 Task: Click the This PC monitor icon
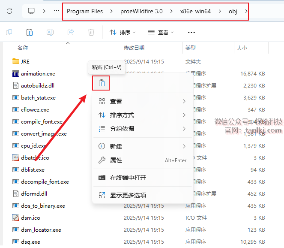[31, 11]
